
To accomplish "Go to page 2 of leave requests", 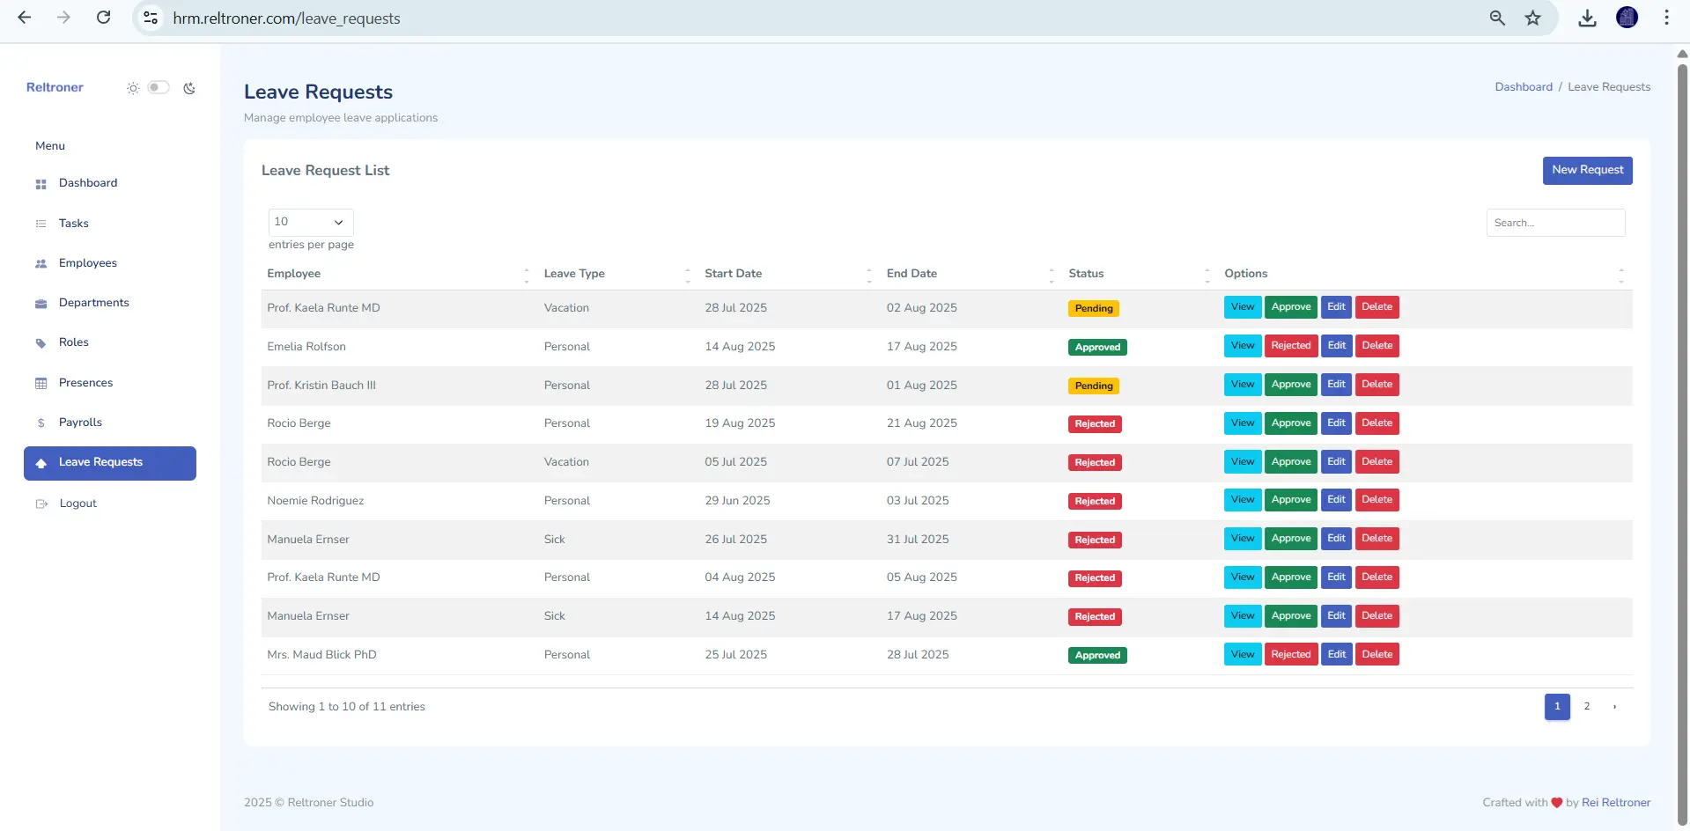I will pyautogui.click(x=1587, y=707).
